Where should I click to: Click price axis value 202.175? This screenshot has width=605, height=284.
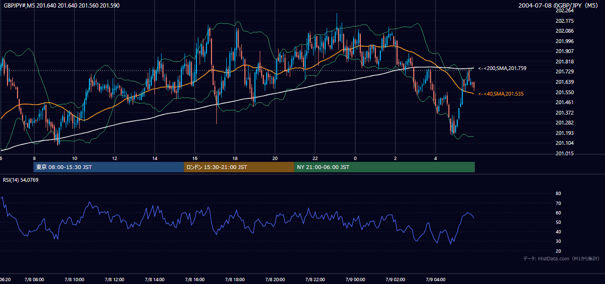[565, 21]
